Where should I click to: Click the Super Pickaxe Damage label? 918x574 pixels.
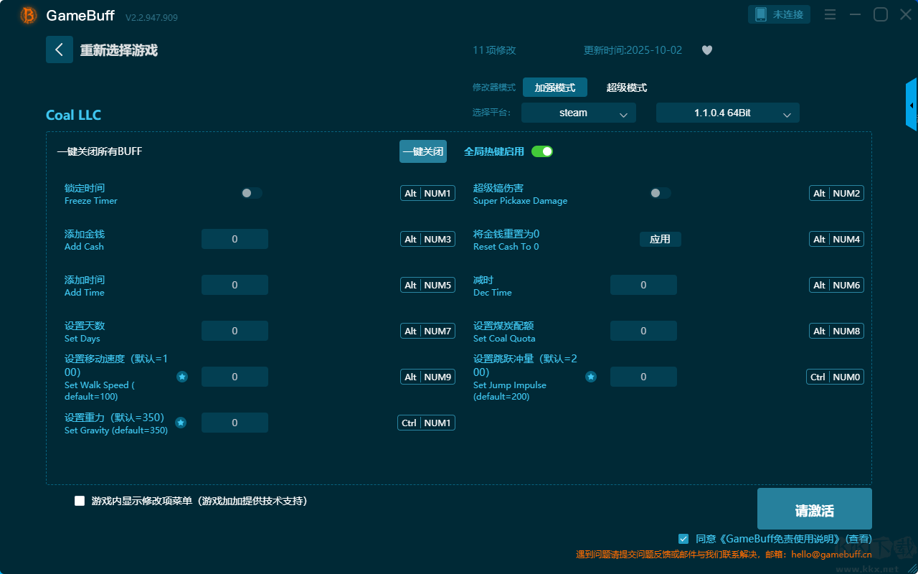pyautogui.click(x=520, y=201)
